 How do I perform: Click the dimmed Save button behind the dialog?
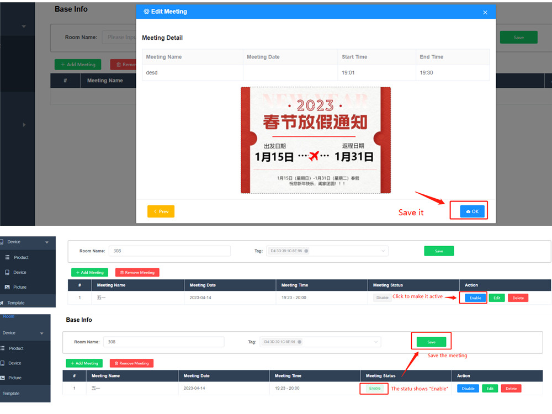[518, 38]
